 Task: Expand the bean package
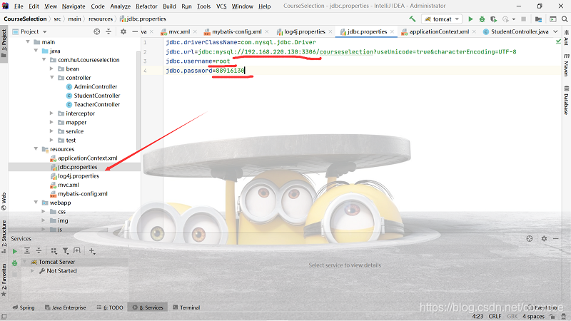[x=51, y=68]
